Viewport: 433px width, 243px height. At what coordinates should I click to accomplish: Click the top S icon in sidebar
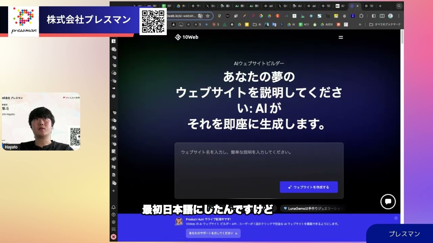[114, 41]
